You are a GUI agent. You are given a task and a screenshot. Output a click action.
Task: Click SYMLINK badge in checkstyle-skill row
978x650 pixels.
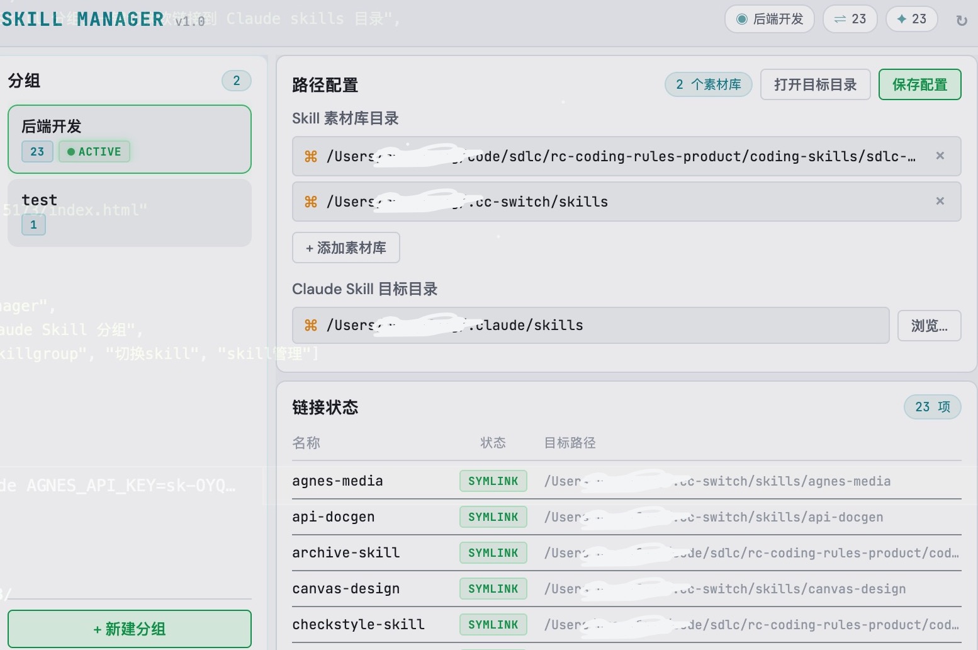point(493,625)
